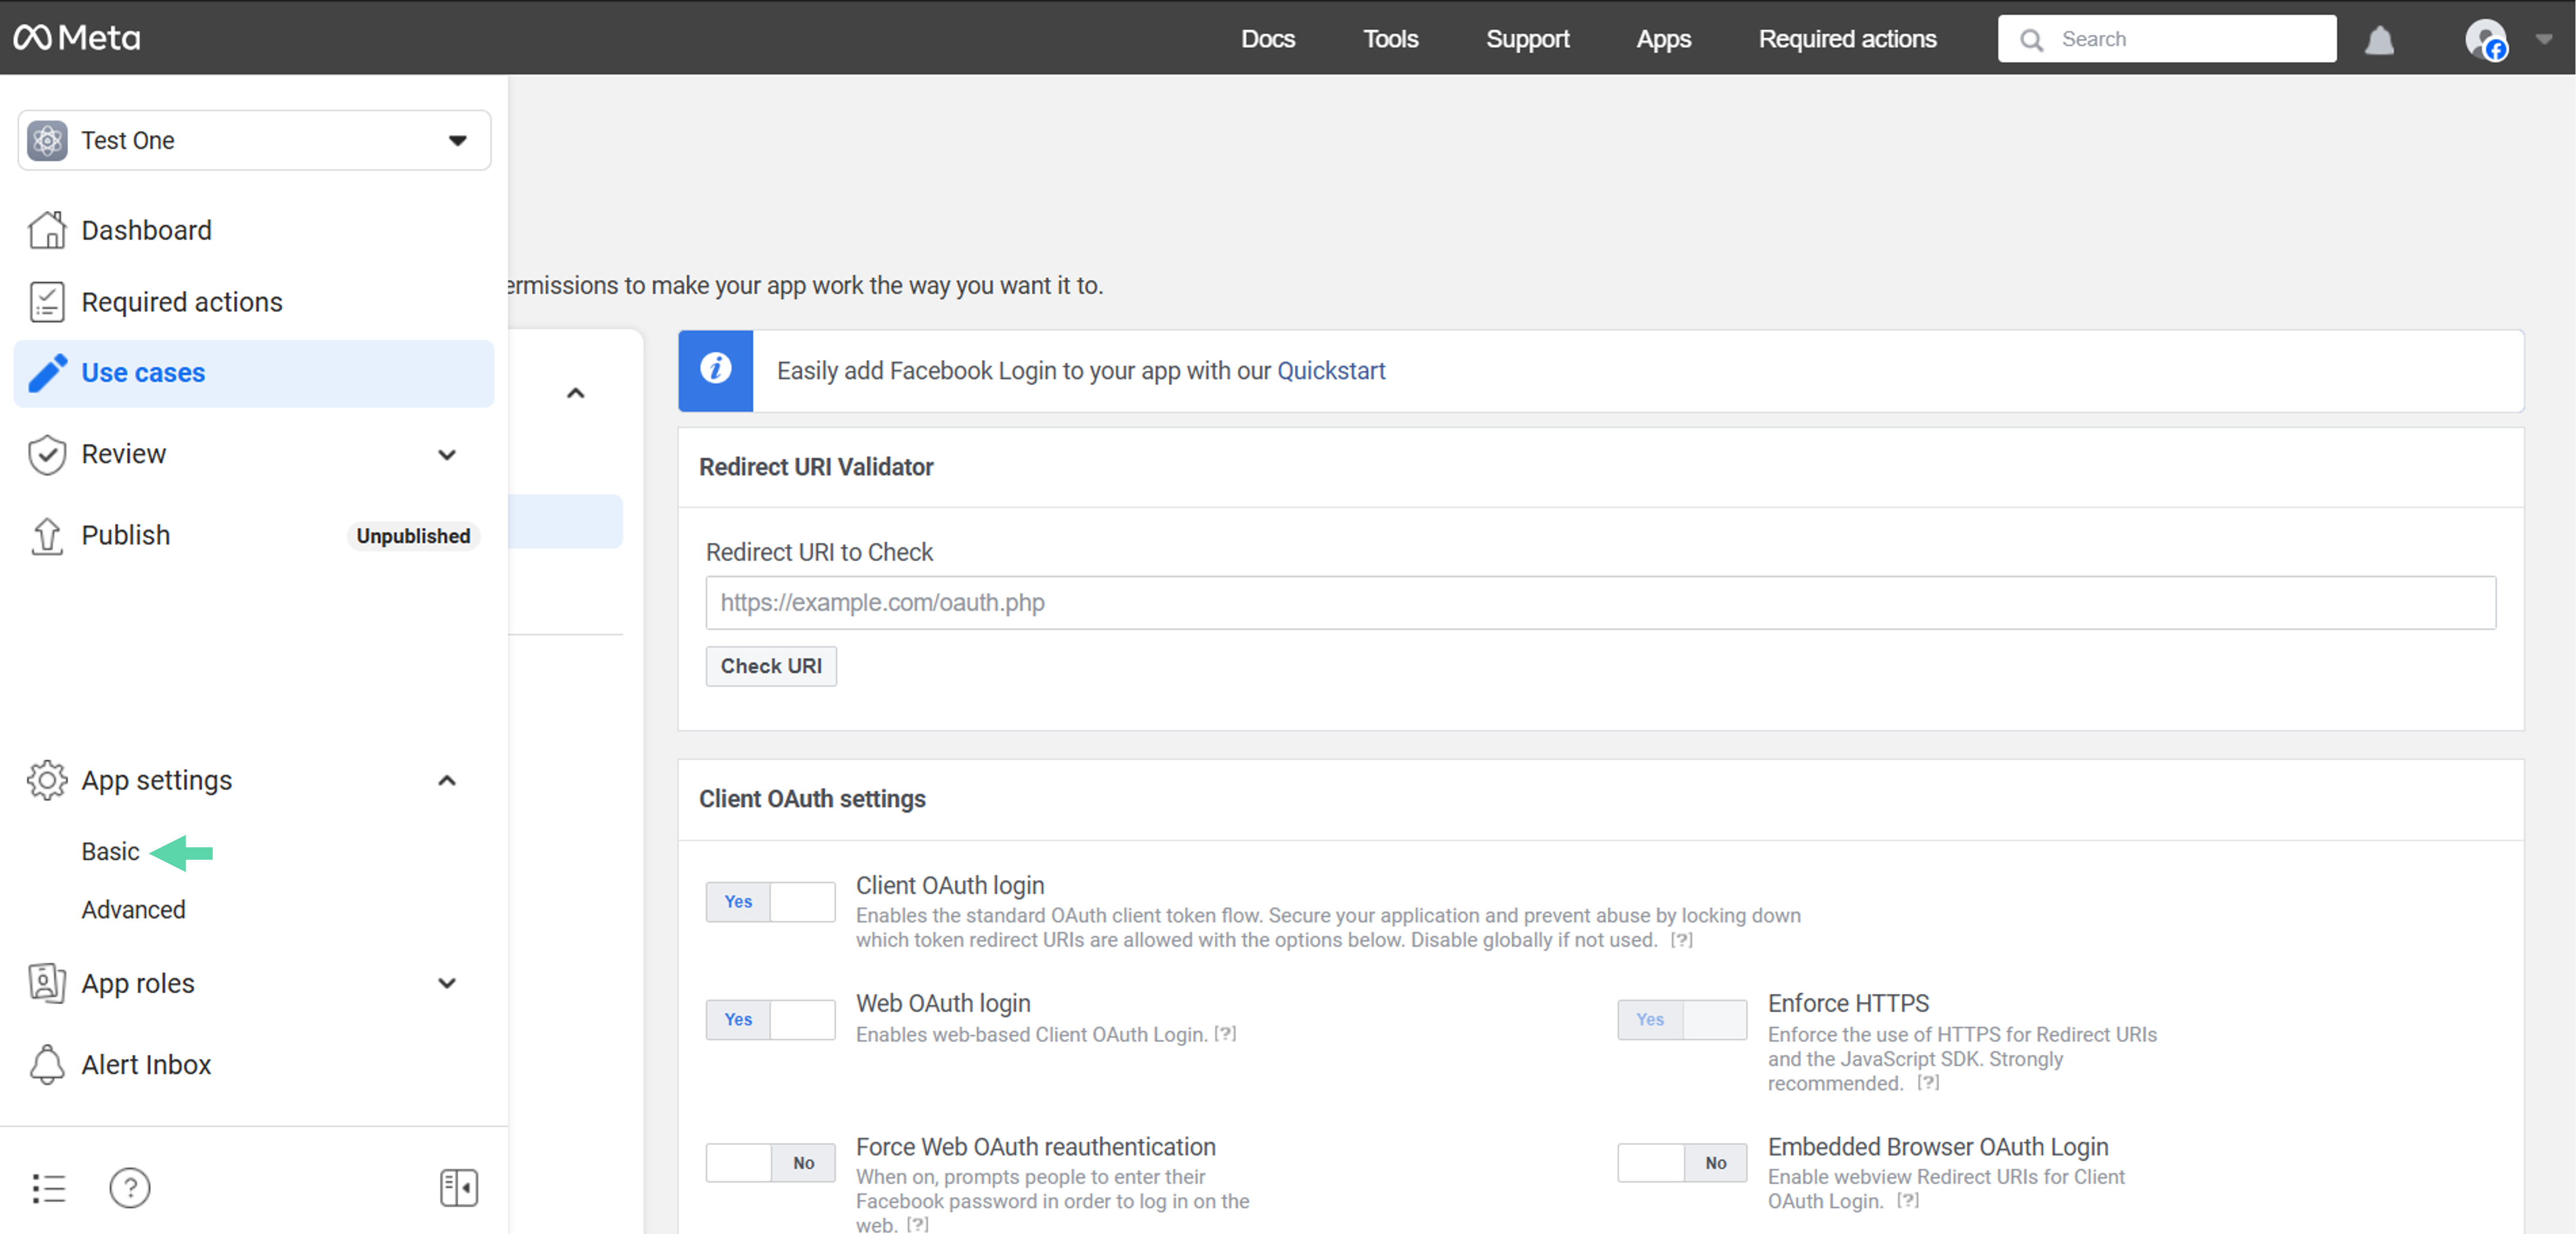
Task: Collapse the use case panel chevron
Action: (576, 393)
